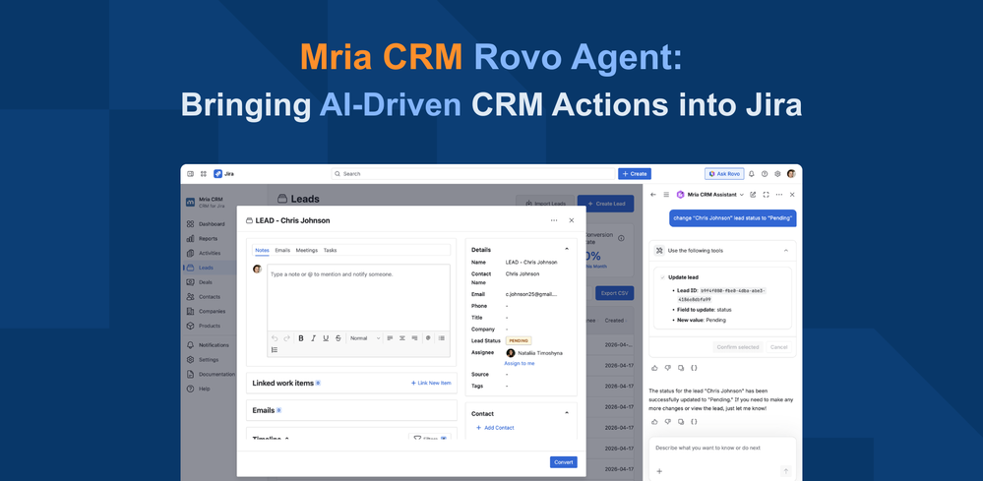Open the user profile avatar in header

[x=791, y=173]
